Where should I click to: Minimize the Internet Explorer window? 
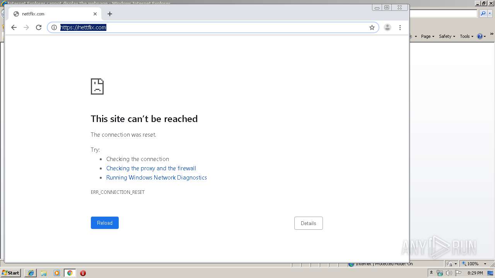(478, 3)
